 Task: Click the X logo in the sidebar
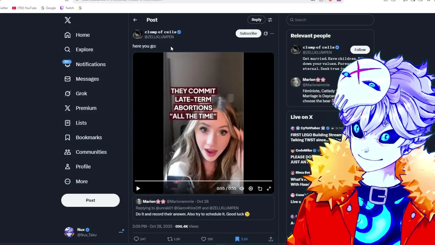point(68,20)
